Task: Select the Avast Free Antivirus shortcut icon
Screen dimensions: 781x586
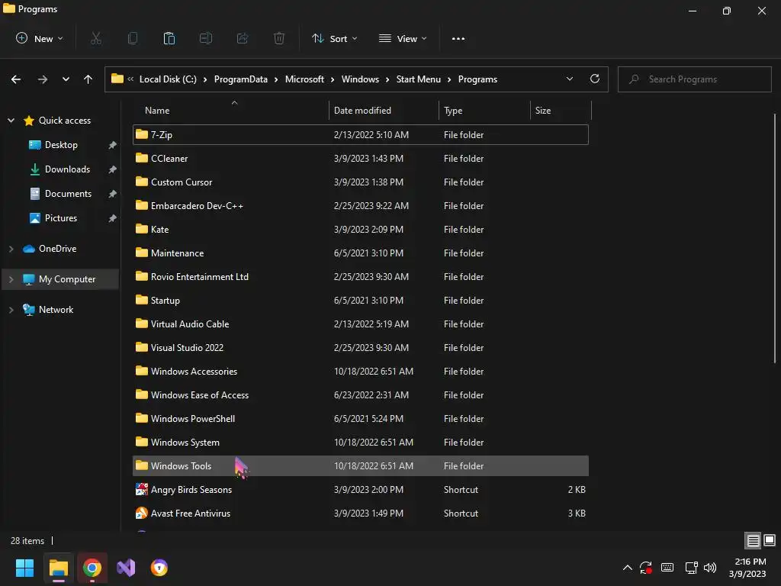Action: coord(141,513)
